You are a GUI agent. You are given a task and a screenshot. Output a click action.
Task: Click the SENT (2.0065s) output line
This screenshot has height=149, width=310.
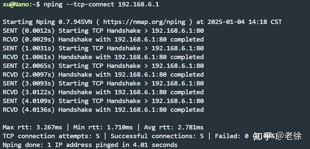coord(103,66)
